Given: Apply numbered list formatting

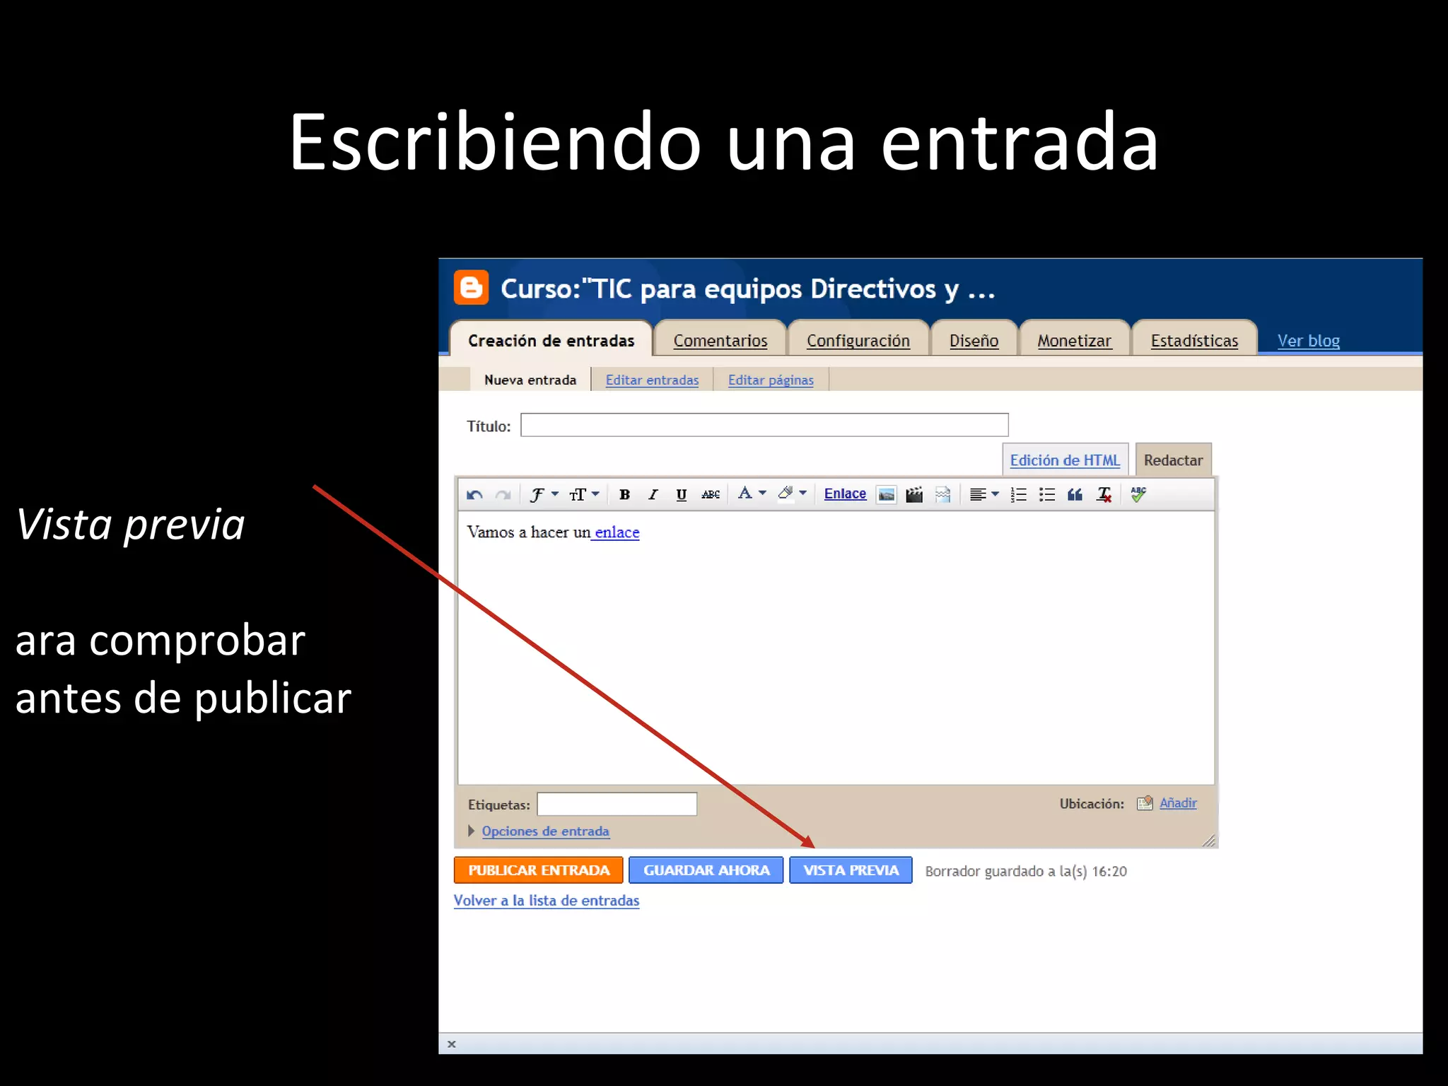Looking at the screenshot, I should point(1018,494).
